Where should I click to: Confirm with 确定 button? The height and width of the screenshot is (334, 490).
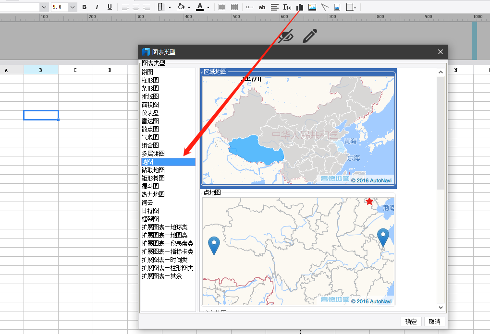point(411,322)
